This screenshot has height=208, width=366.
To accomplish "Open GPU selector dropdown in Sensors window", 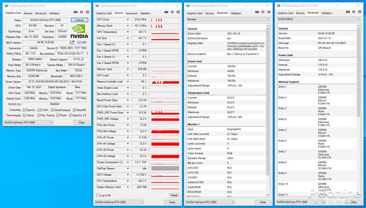I will [119, 202].
